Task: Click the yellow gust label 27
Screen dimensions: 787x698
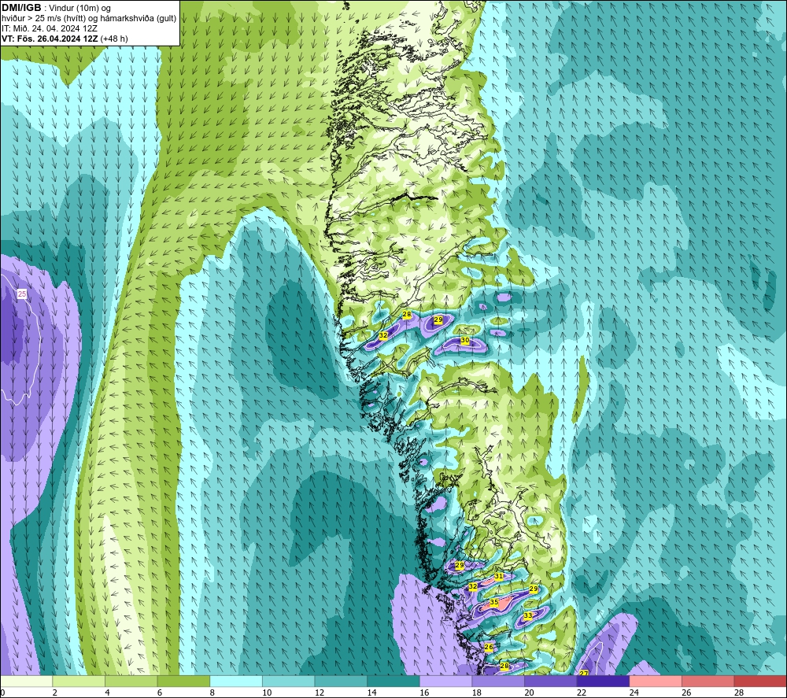Action: click(x=584, y=674)
